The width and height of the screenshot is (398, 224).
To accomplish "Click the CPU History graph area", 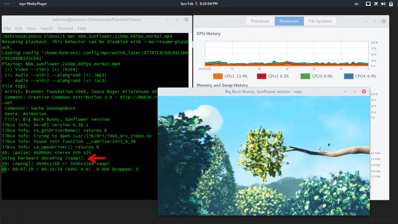I will [286, 54].
